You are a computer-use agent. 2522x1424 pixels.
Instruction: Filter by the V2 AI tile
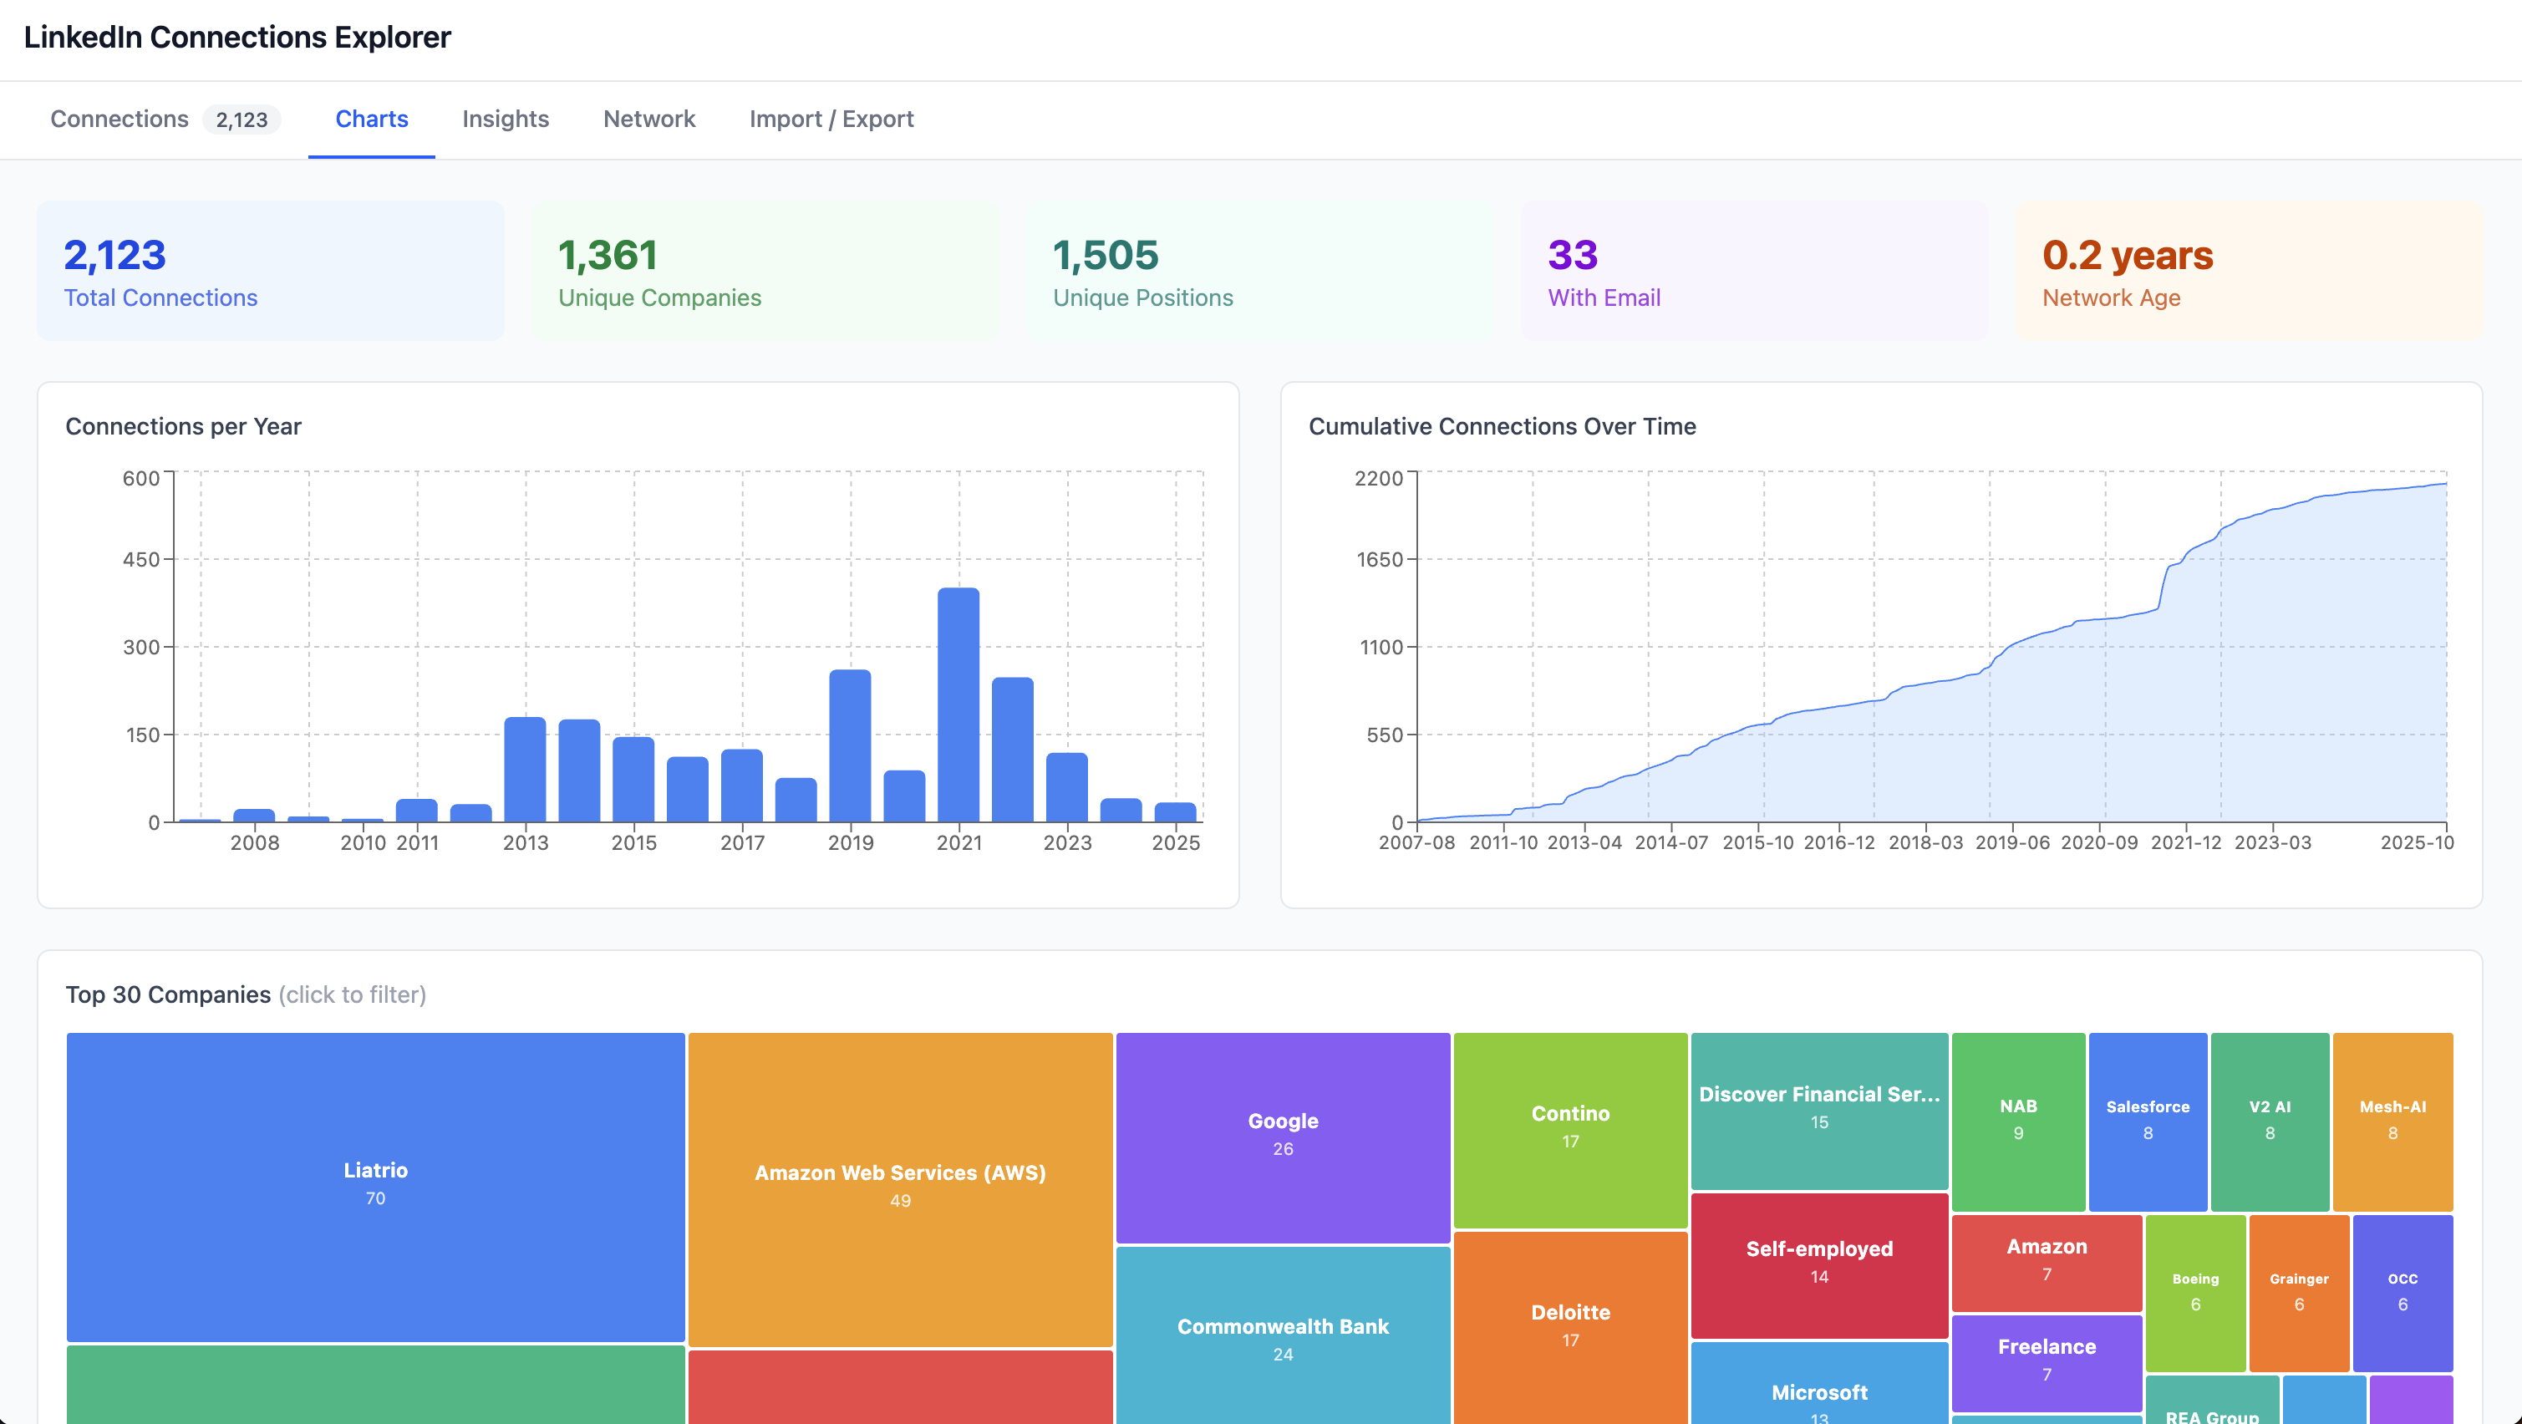(2270, 1122)
